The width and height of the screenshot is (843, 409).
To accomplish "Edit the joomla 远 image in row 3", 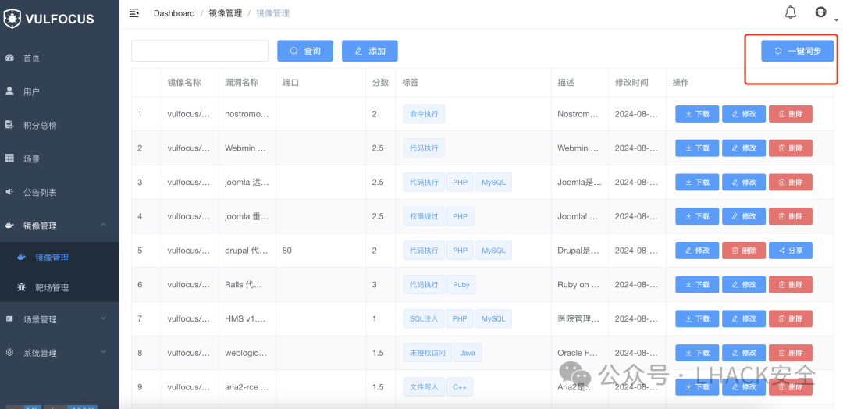I will (744, 182).
